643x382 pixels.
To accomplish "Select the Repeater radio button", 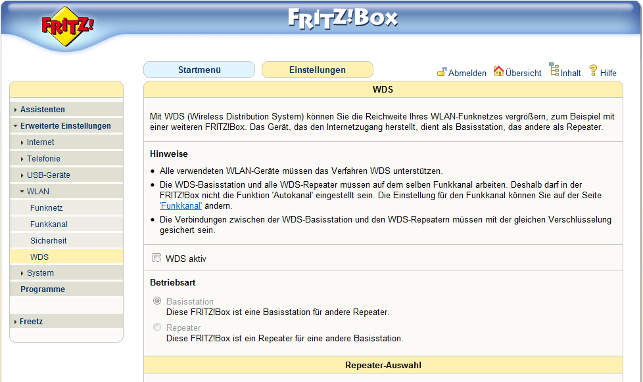I will click(157, 327).
